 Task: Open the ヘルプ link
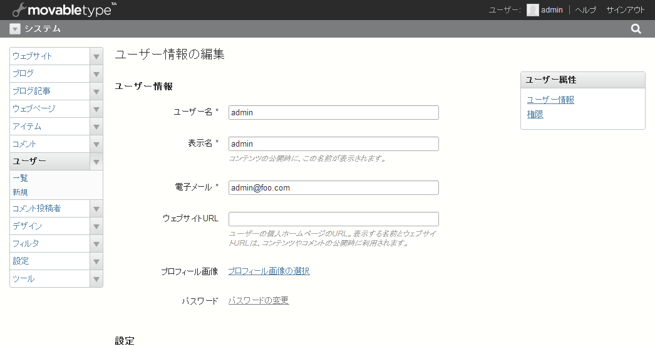point(585,10)
